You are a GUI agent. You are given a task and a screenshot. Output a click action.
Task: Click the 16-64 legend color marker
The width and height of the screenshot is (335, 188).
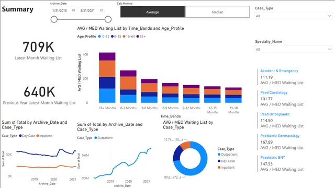coord(124,37)
